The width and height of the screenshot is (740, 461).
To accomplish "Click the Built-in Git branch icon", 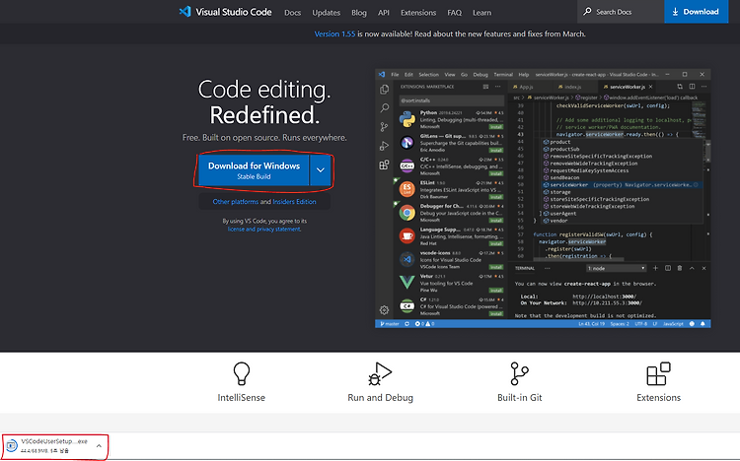I will coord(519,373).
